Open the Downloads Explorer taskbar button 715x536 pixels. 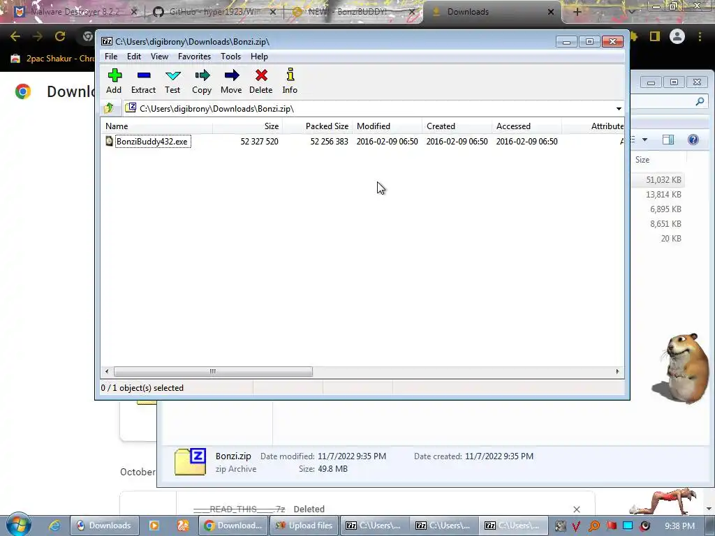click(x=104, y=526)
